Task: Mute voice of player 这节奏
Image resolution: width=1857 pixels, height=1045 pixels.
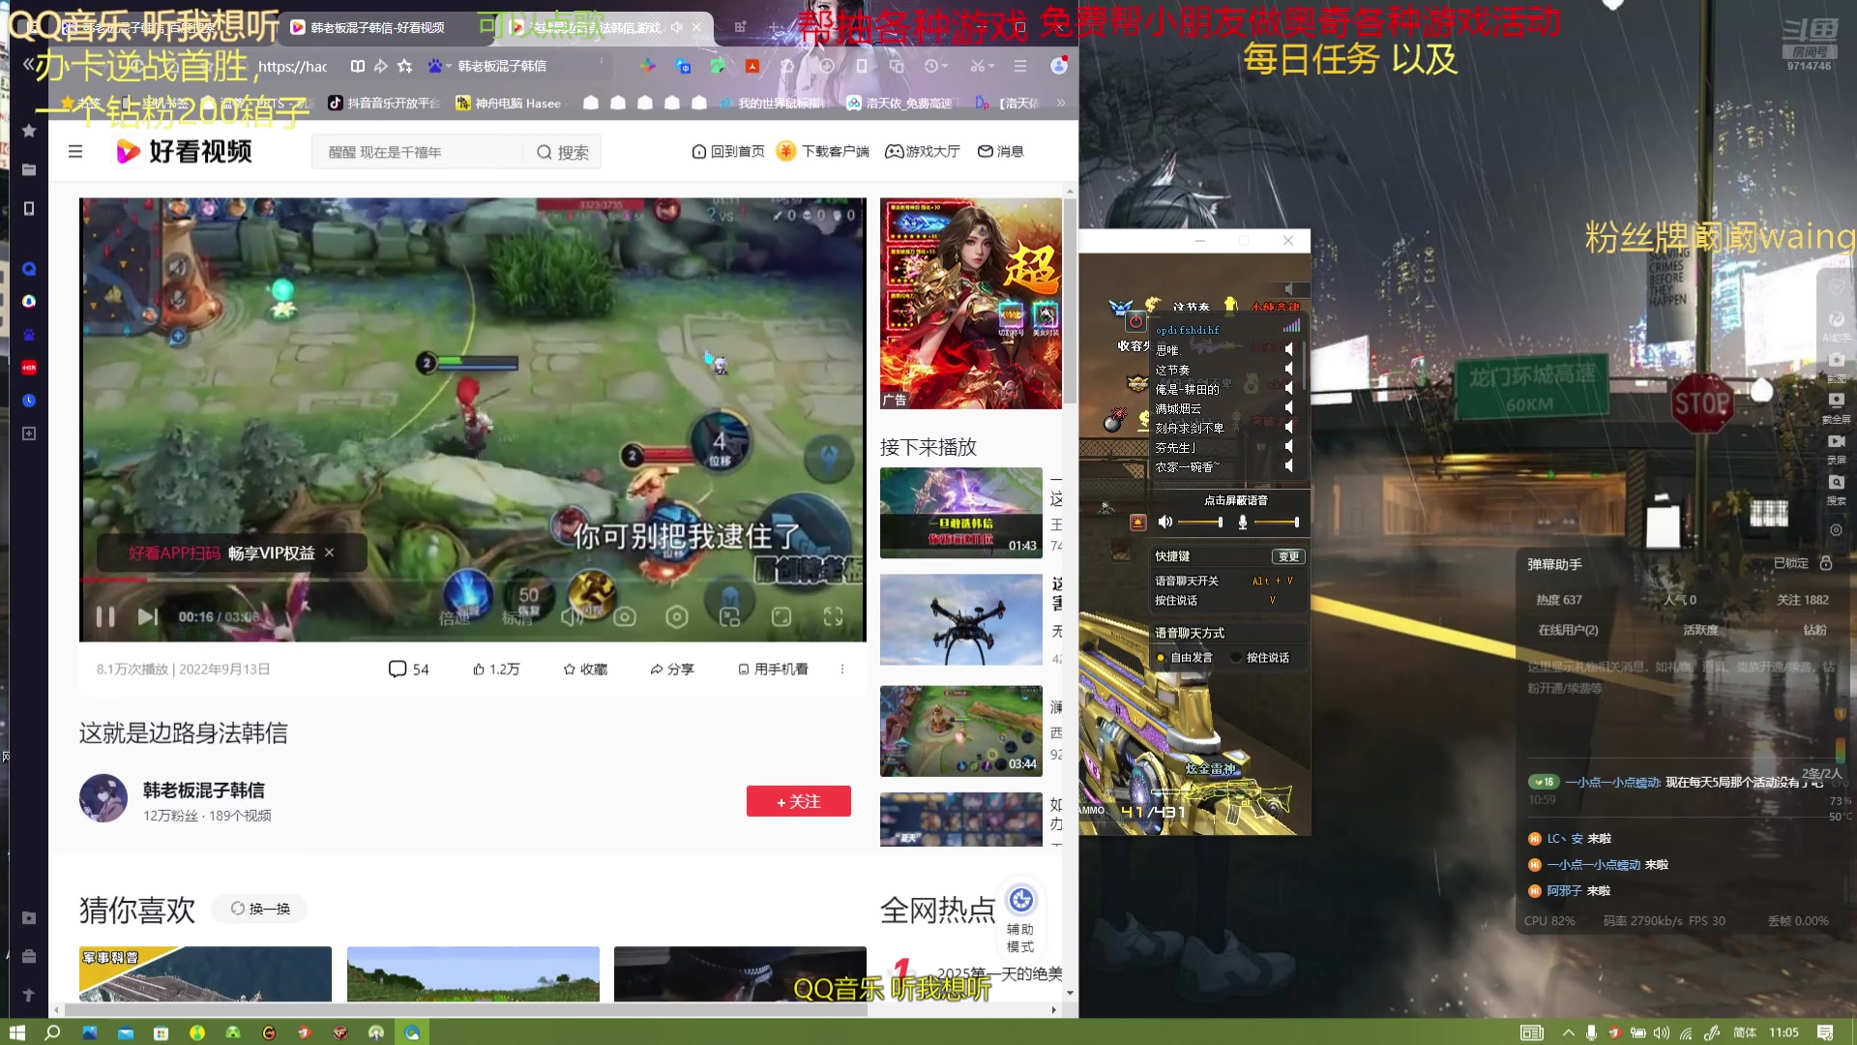Action: pos(1288,369)
